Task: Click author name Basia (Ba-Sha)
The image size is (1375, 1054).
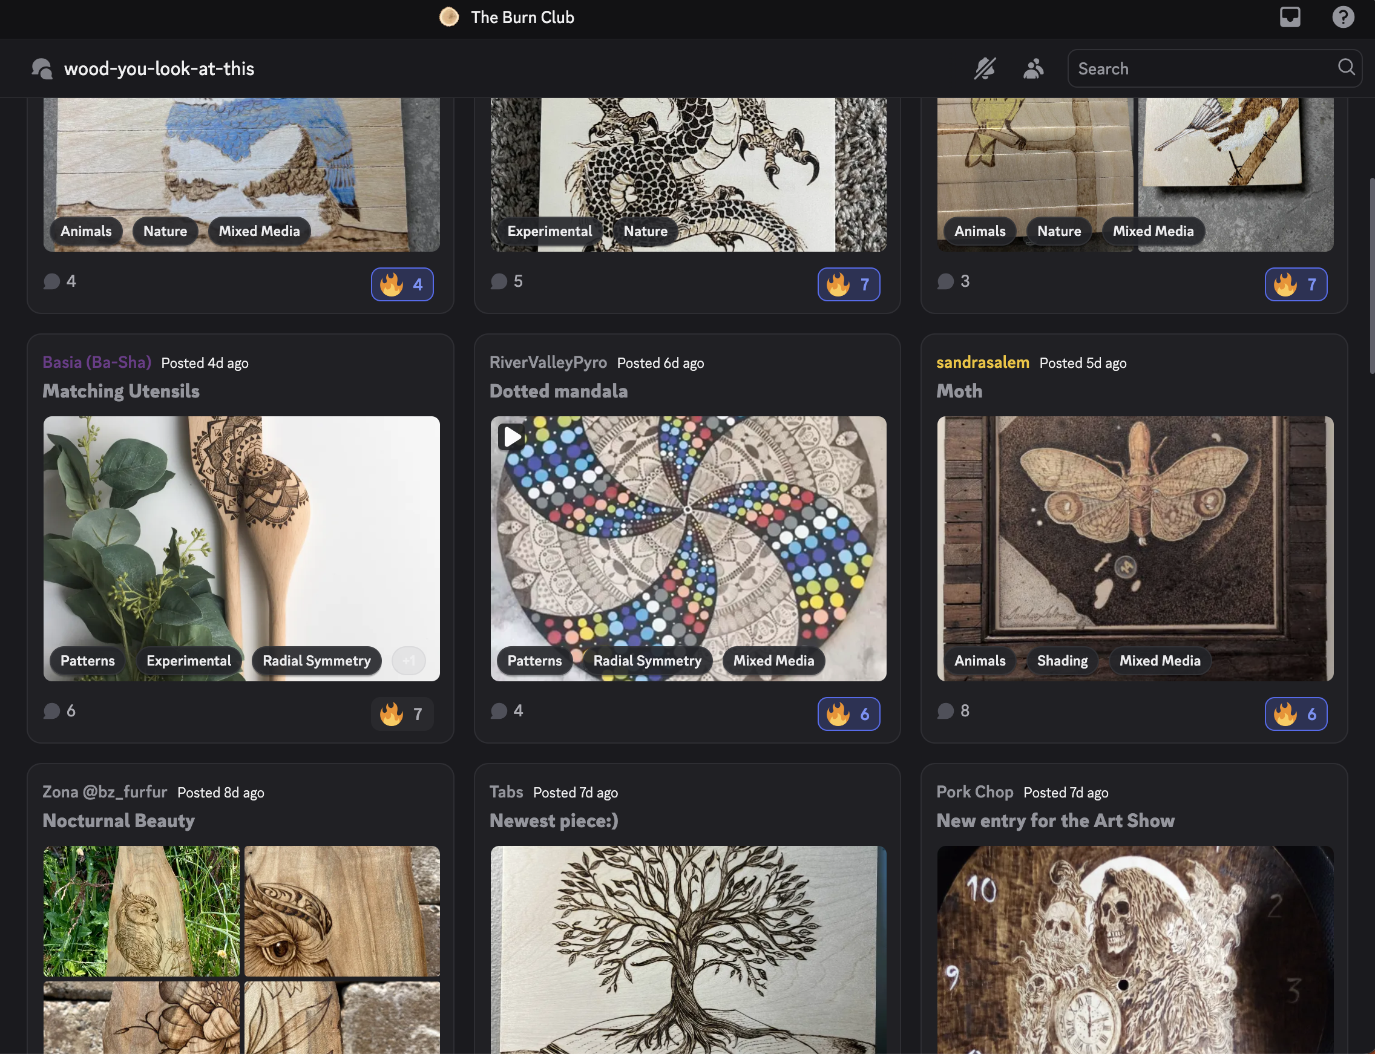Action: [97, 362]
